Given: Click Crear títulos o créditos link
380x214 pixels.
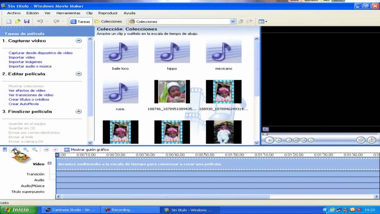Looking at the screenshot, I should pos(29,99).
